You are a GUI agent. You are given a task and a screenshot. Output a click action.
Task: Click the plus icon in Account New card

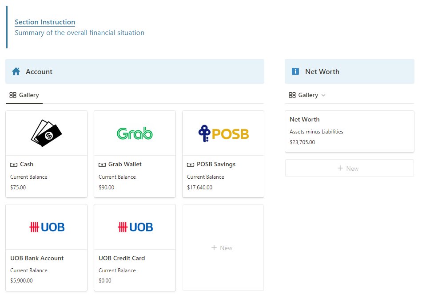pos(214,247)
